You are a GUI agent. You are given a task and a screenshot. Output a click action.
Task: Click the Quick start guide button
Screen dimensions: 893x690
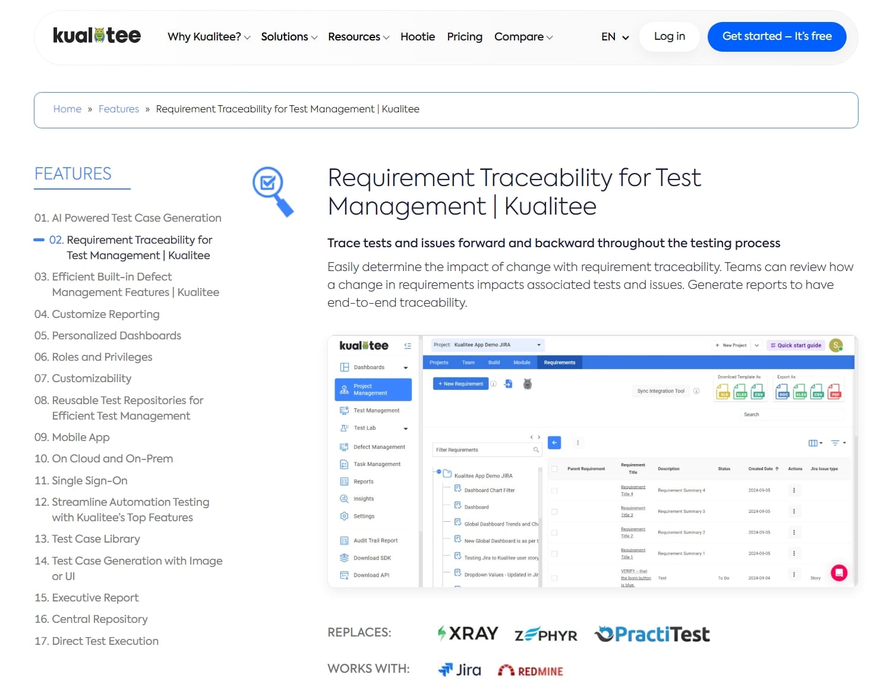tap(796, 345)
